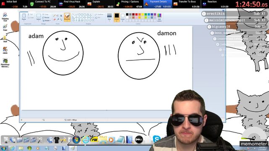Click the Crop button in Image group
This screenshot has height=151, width=269.
click(x=45, y=14)
